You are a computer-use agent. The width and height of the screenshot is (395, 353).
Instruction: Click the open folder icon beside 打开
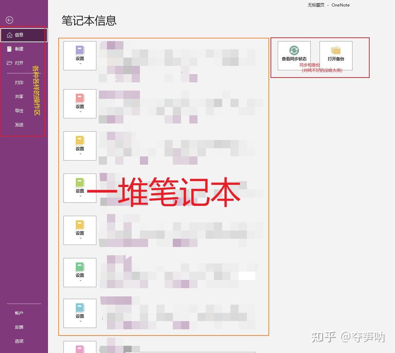point(9,63)
